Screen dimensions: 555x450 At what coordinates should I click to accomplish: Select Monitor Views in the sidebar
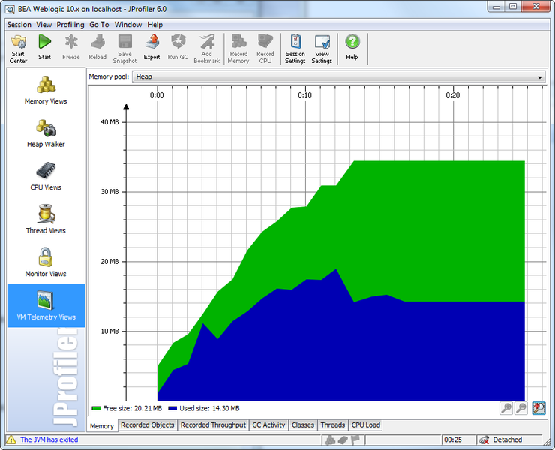pyautogui.click(x=46, y=262)
